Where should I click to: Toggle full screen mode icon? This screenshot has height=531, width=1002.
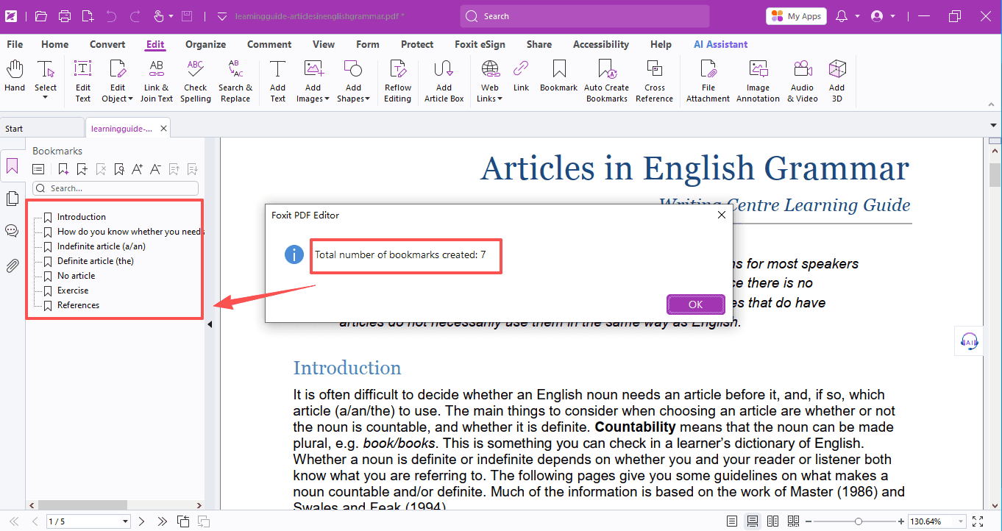(x=978, y=521)
